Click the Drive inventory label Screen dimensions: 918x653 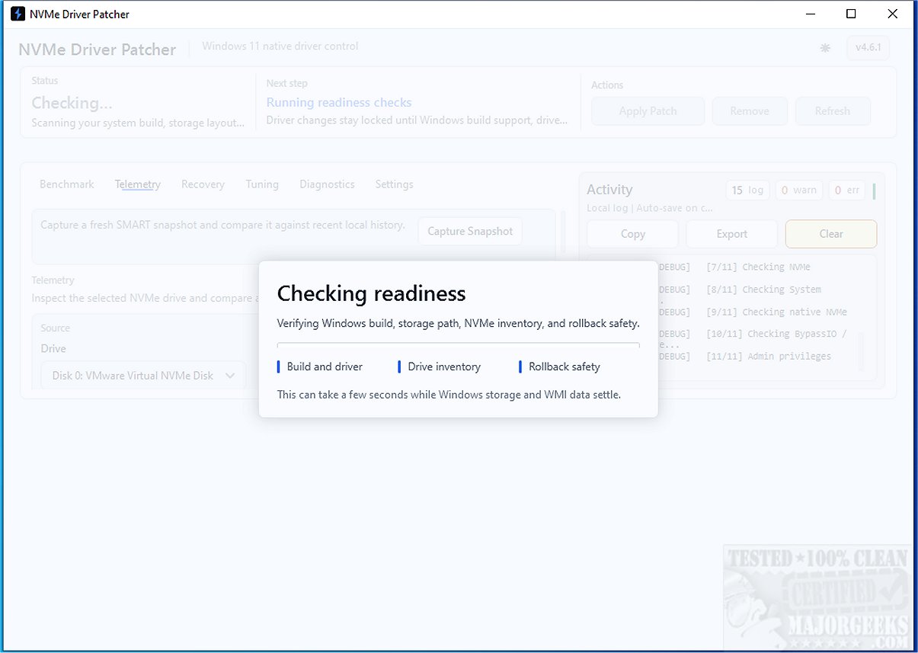click(x=444, y=367)
